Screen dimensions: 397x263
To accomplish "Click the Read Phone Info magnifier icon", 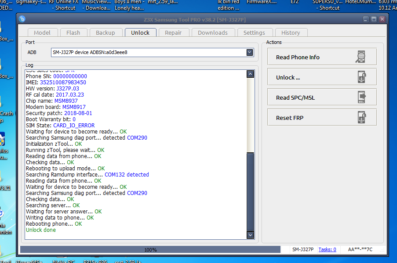I will 361,57.
